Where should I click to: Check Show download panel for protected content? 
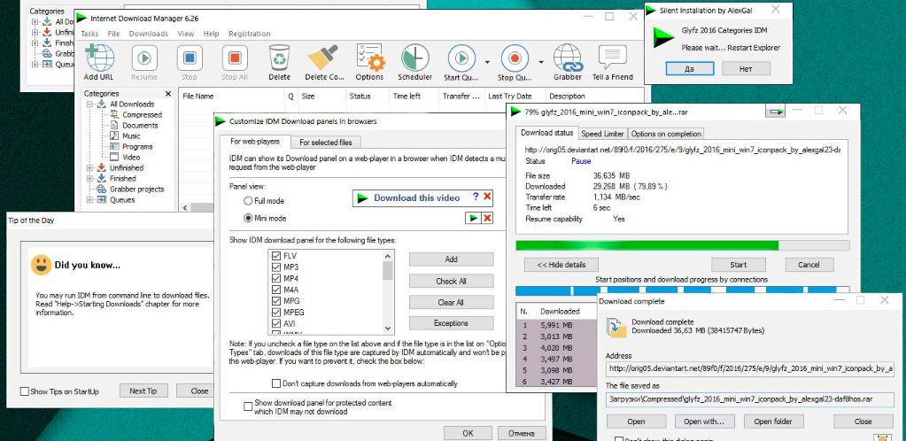[248, 406]
